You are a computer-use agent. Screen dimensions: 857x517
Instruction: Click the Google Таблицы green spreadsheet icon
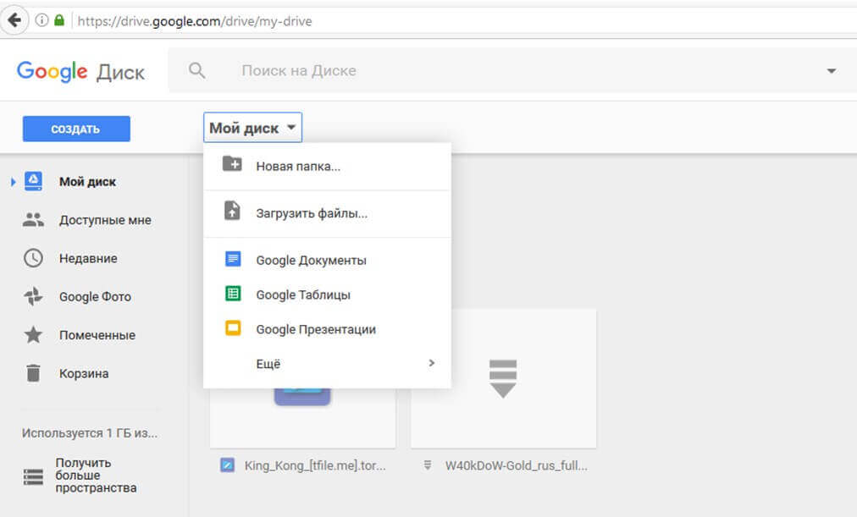click(x=233, y=294)
